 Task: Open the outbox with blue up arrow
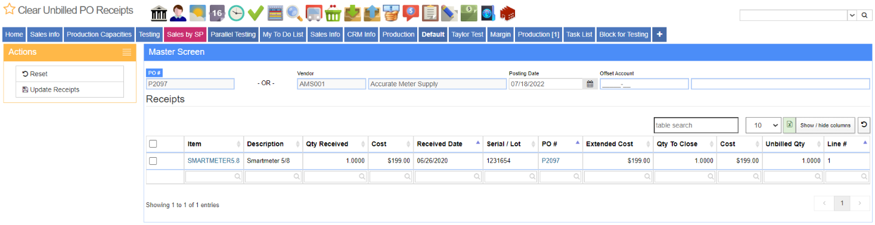(x=371, y=12)
